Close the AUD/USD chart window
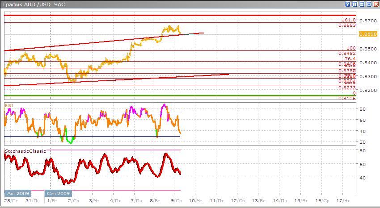This screenshot has height=208, width=380. coord(376,4)
